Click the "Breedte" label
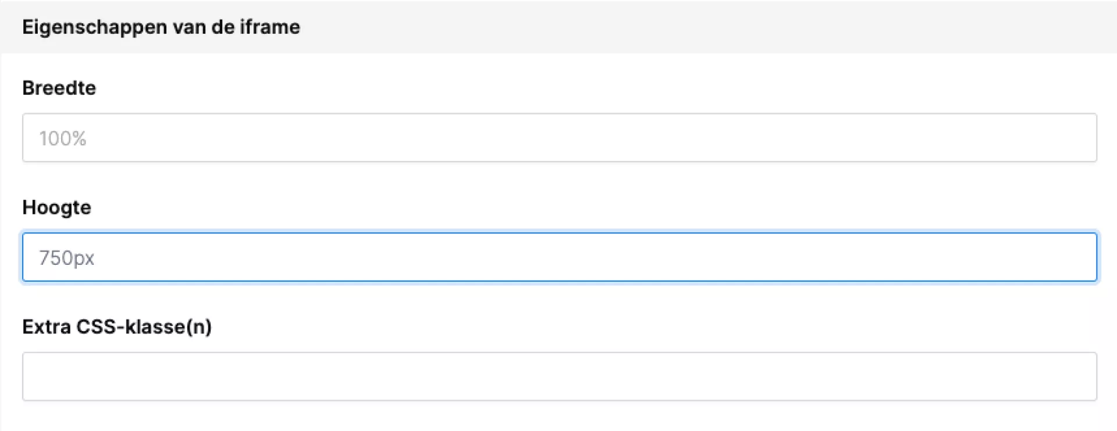The image size is (1117, 431). (x=59, y=88)
